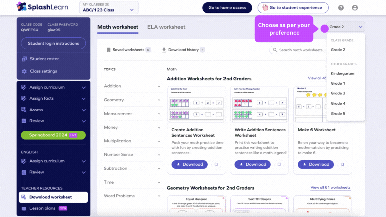The width and height of the screenshot is (386, 217).
Task: Expand the English Assign curriculum chevron
Action: pos(84,161)
